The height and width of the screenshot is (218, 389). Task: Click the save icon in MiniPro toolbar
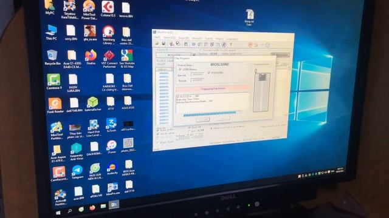tap(164, 44)
